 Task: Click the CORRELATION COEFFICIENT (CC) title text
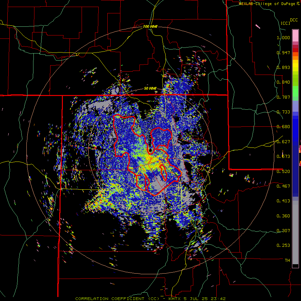coord(117,299)
